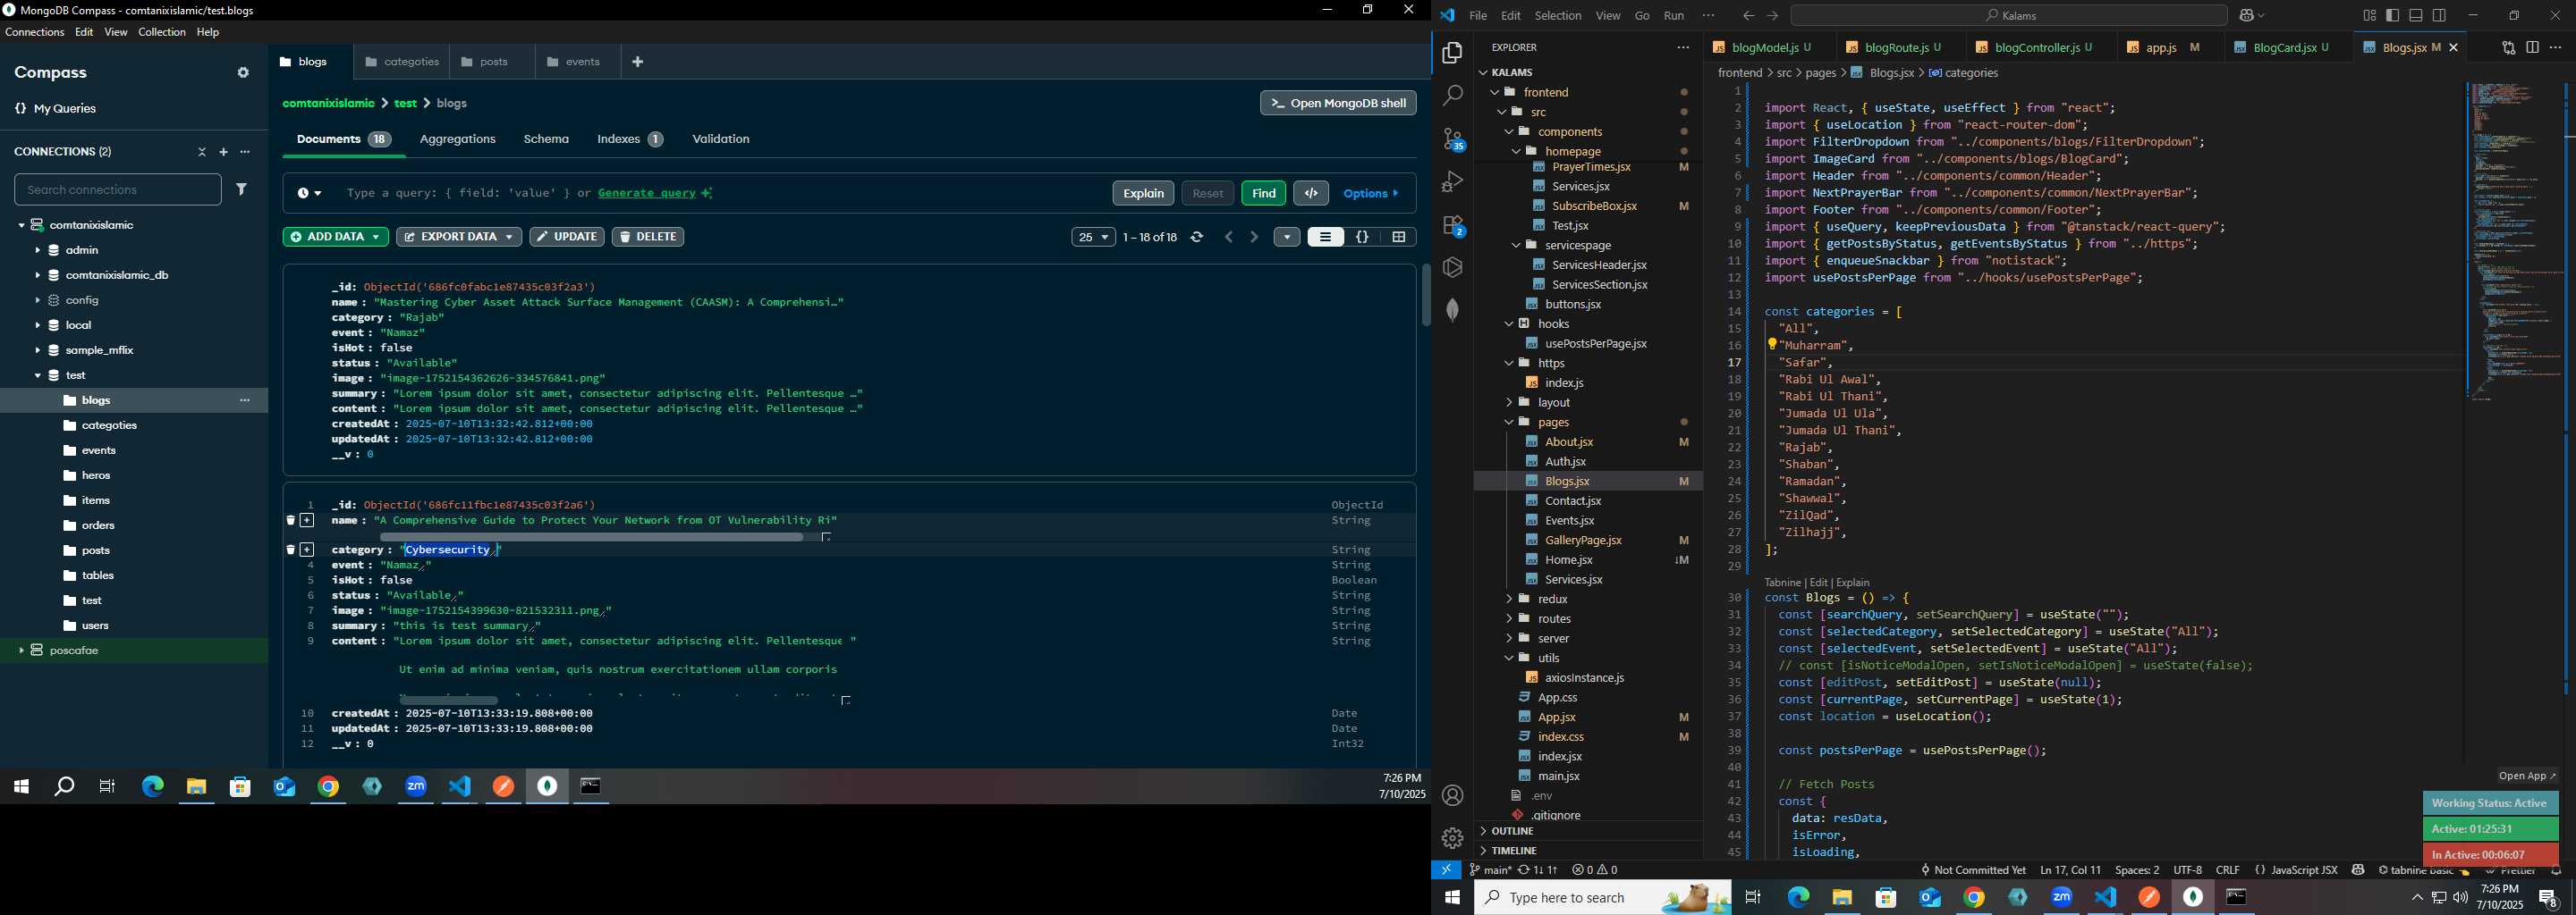Click horizontal scrollbar under name field
Screen dimensions: 2576x915
[x=591, y=537]
